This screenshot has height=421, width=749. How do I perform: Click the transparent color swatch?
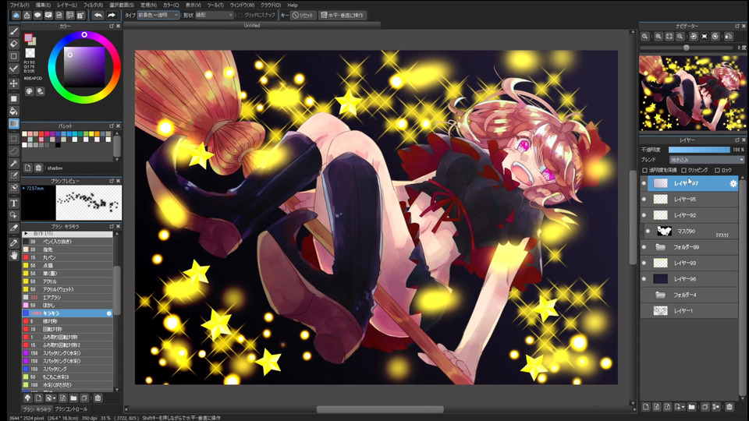pos(30,53)
